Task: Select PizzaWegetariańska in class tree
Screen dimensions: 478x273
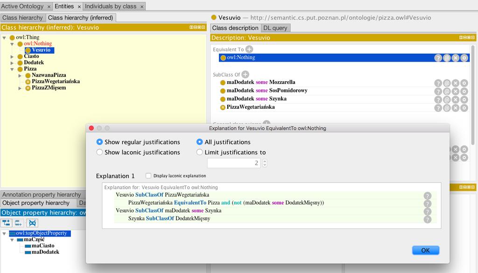Action: pos(56,81)
